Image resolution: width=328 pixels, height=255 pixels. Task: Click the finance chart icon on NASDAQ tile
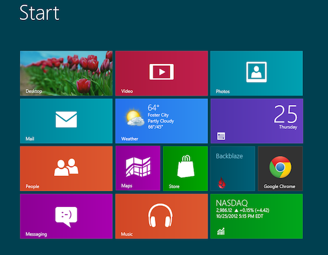click(x=221, y=232)
